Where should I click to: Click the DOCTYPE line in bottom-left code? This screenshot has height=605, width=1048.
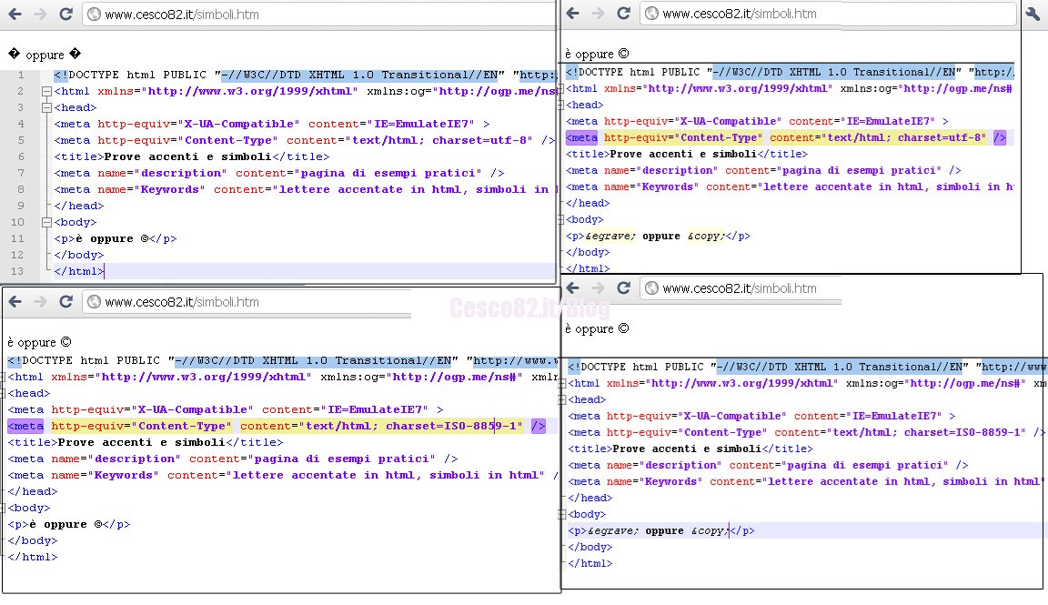(284, 360)
